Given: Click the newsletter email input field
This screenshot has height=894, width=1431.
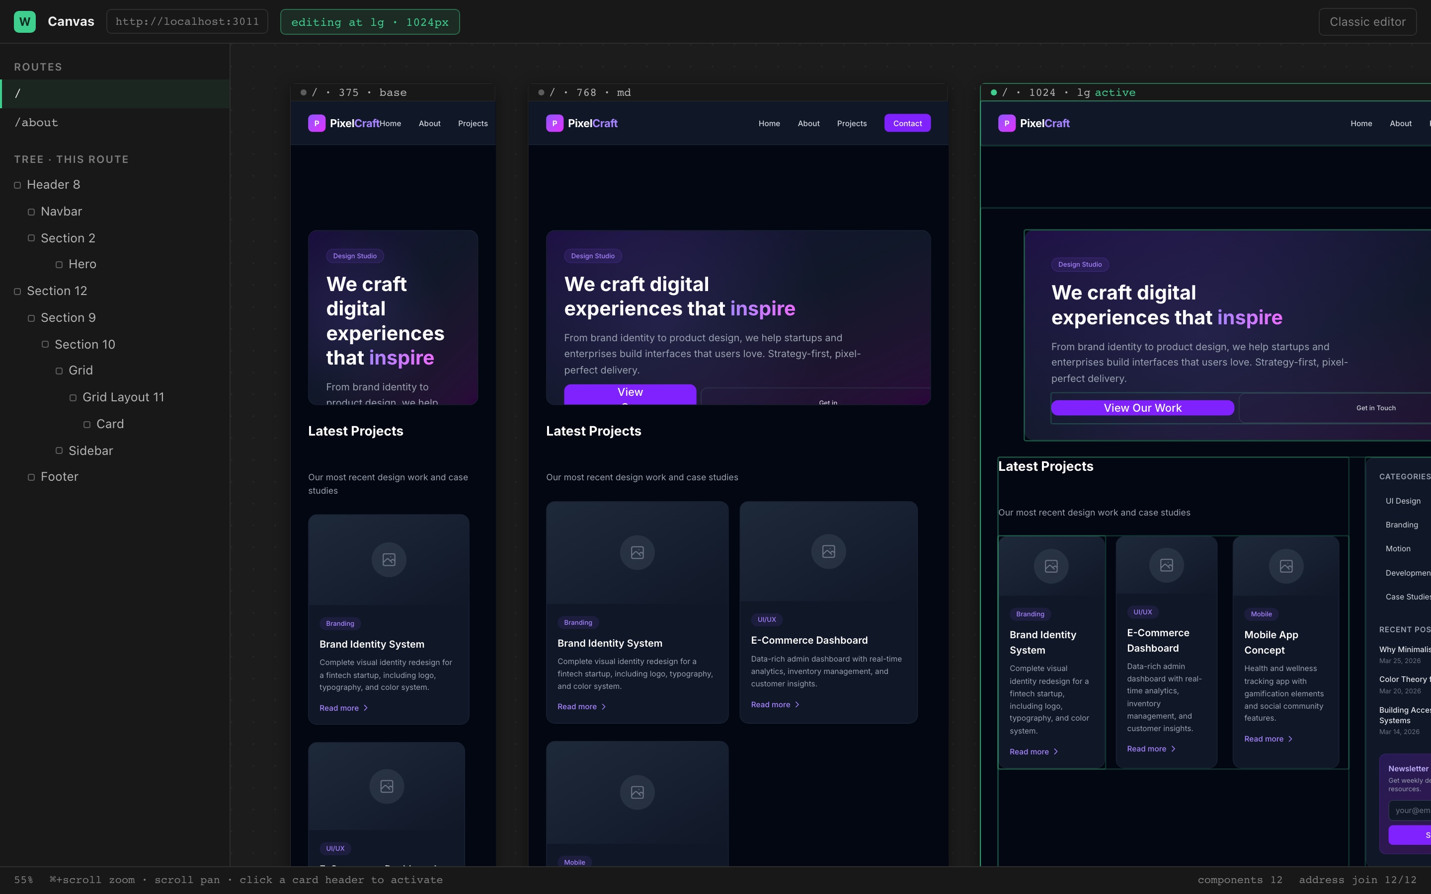Looking at the screenshot, I should pos(1410,811).
